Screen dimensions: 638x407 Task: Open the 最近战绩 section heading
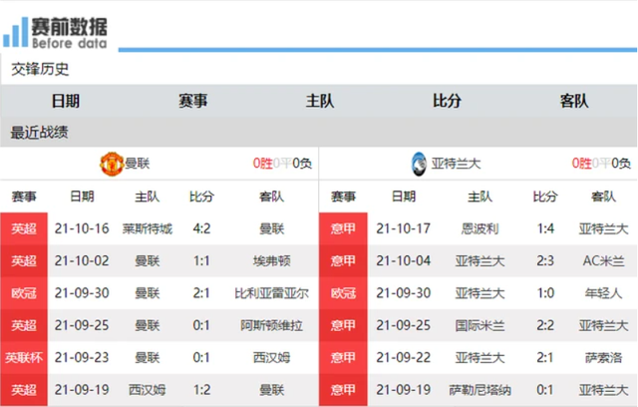pos(39,133)
